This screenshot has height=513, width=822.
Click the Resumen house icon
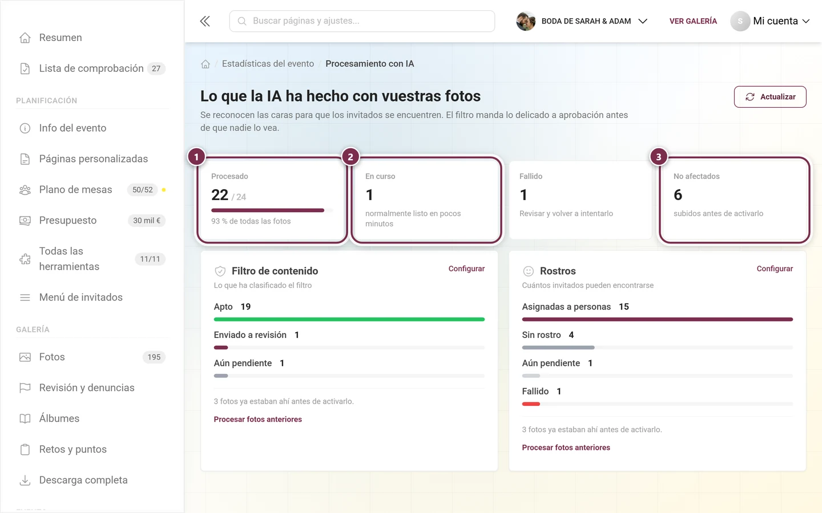(x=25, y=38)
